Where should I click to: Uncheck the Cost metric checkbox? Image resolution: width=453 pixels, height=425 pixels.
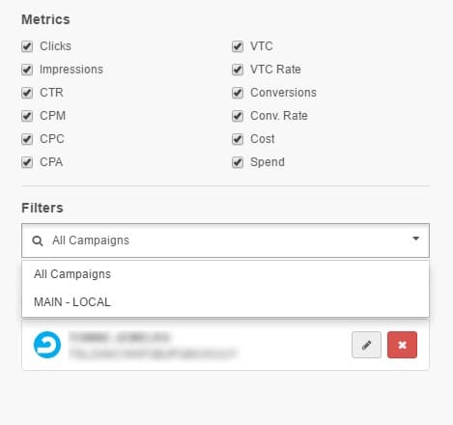pyautogui.click(x=238, y=139)
